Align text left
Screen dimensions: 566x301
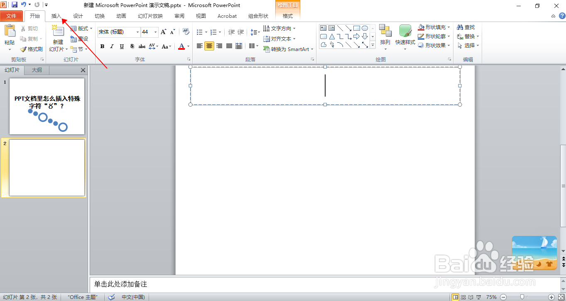click(x=200, y=46)
